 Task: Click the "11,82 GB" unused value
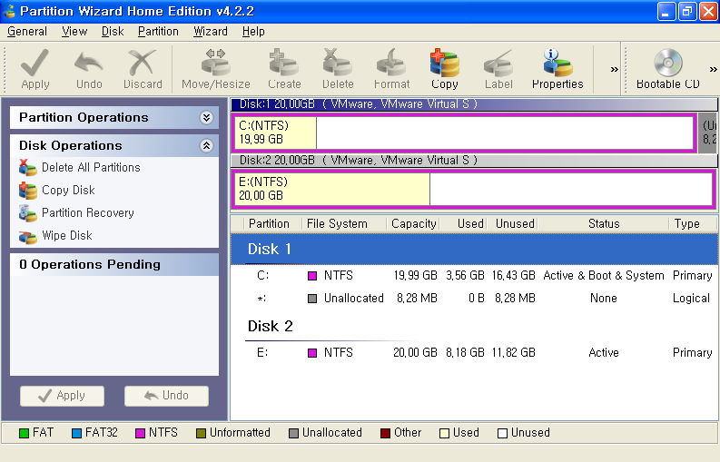click(513, 353)
